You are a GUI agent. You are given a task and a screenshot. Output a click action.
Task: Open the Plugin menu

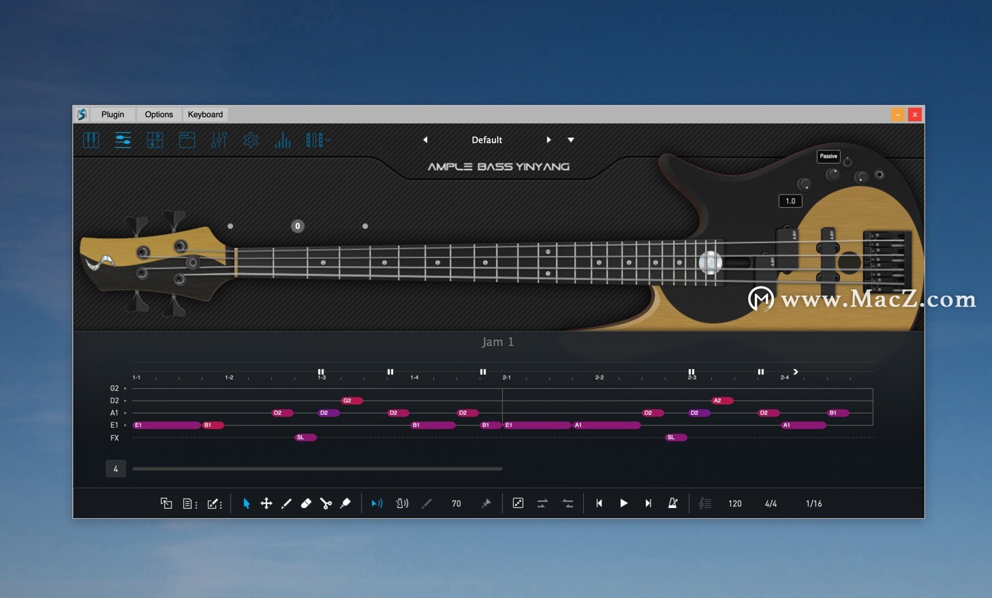point(112,114)
